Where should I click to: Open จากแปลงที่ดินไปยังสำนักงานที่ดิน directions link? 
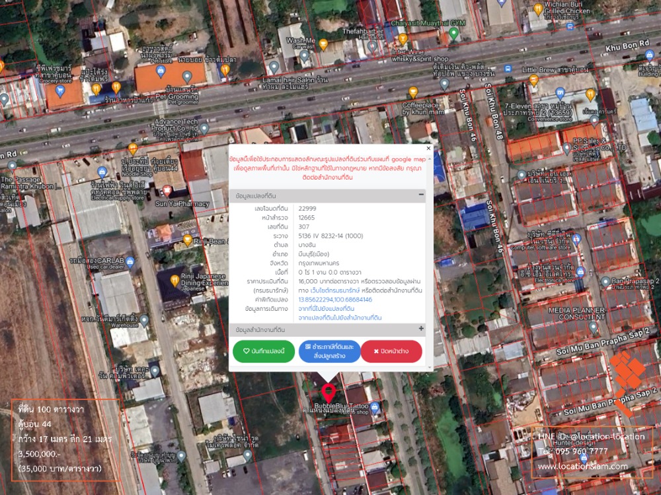click(340, 318)
